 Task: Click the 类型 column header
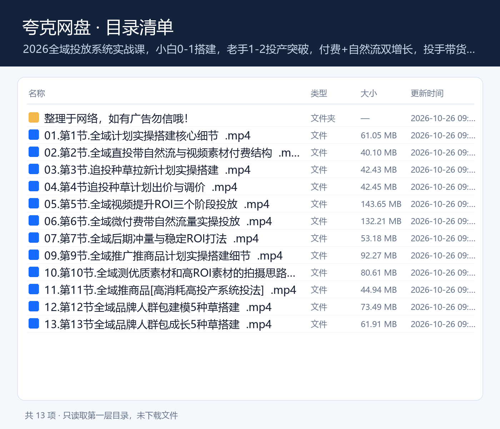[319, 93]
